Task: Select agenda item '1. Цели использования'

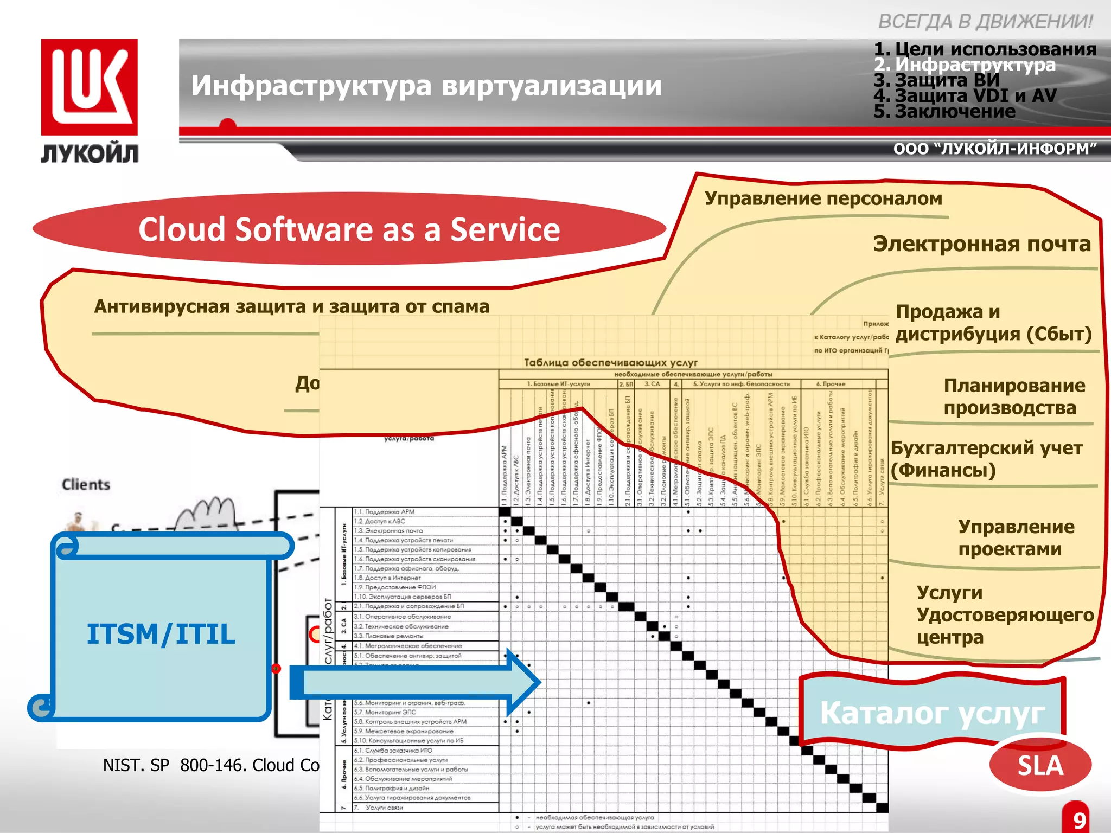Action: click(985, 49)
